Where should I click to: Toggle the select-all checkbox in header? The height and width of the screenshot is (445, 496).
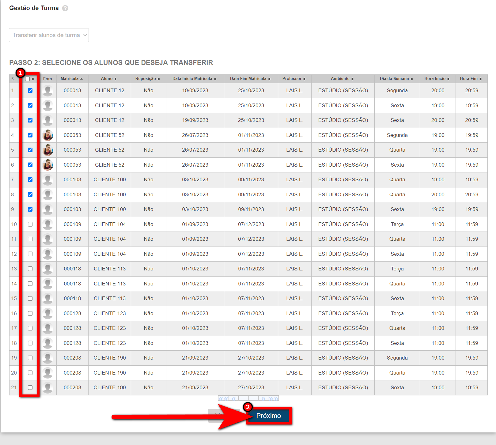click(x=28, y=79)
